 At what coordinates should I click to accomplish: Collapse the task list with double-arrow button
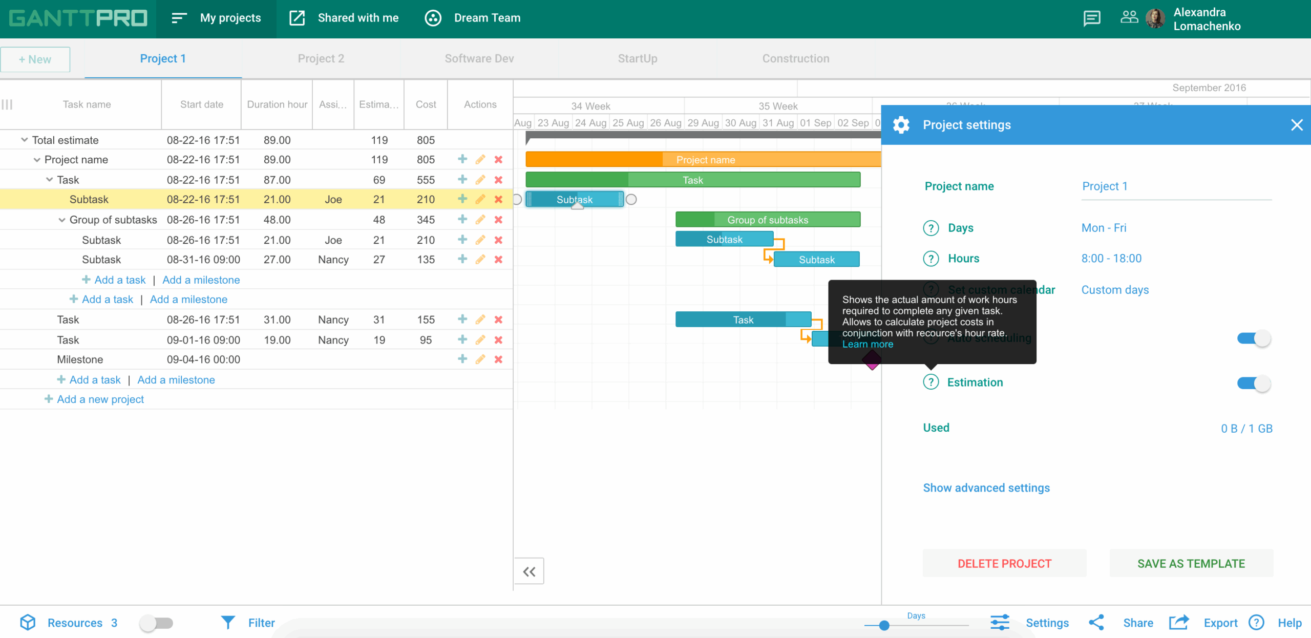coord(529,570)
